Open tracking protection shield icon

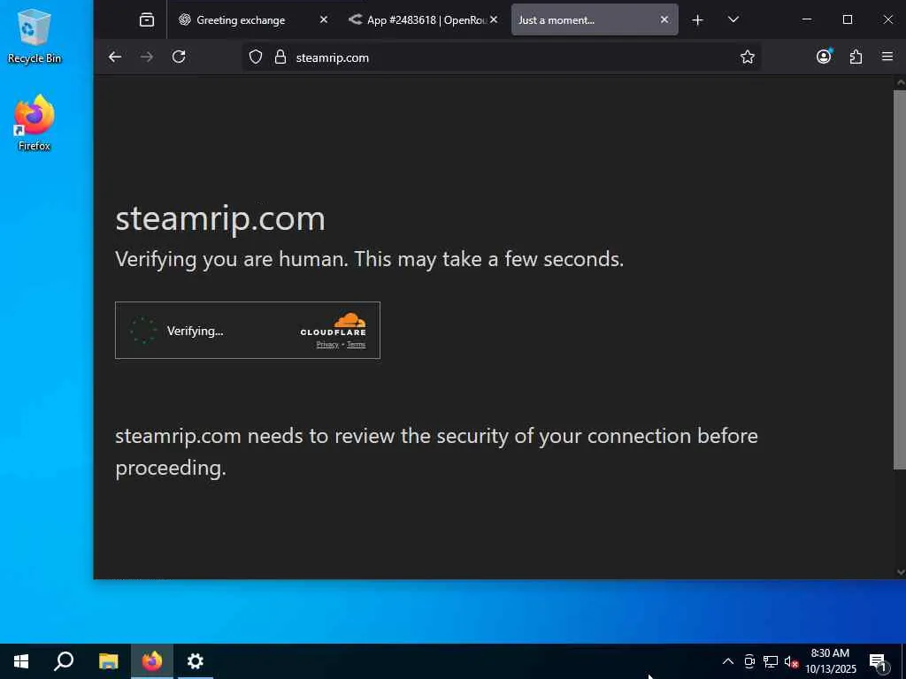256,57
